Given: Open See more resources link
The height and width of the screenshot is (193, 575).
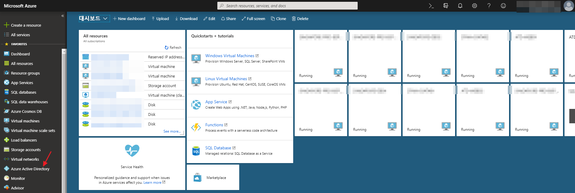Looking at the screenshot, I should point(172,131).
